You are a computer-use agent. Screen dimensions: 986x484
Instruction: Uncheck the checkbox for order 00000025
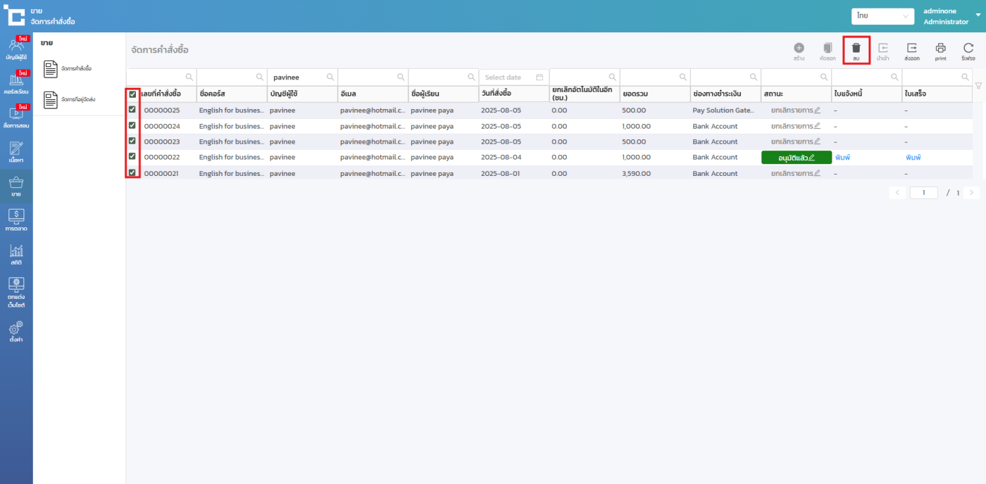pyautogui.click(x=132, y=110)
